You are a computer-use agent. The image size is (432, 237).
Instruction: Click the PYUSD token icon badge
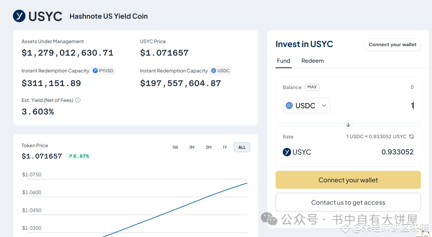coord(95,71)
